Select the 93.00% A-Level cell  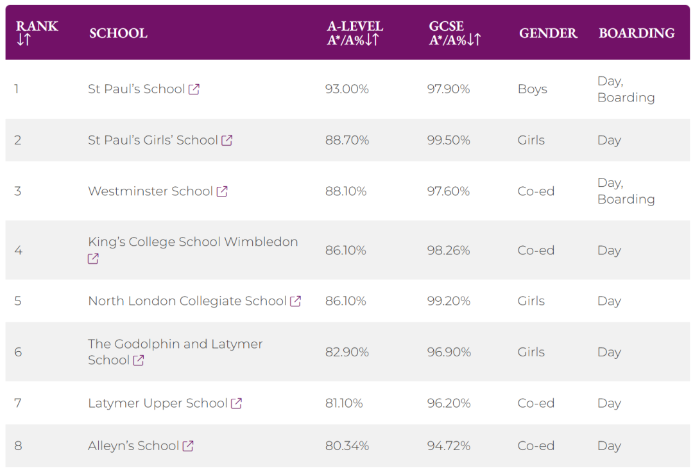346,89
